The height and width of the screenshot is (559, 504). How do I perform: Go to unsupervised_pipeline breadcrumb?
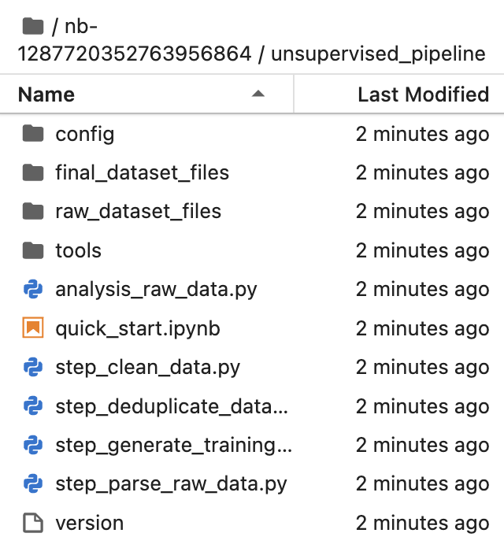click(378, 54)
